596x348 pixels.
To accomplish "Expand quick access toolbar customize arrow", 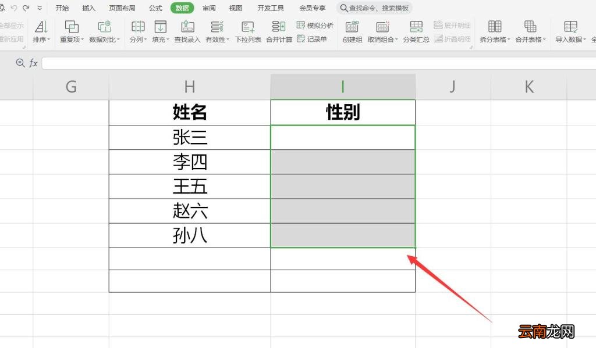I will tap(40, 8).
